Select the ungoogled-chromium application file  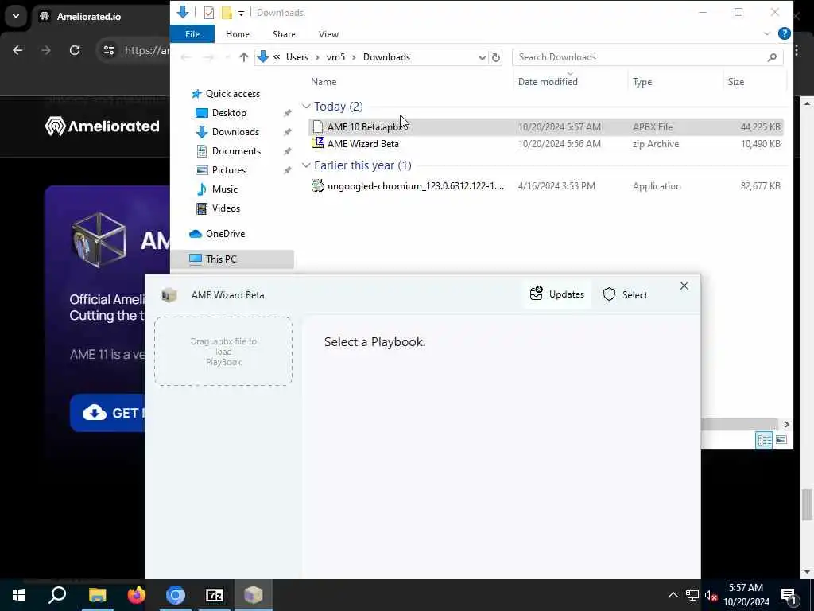546,186
